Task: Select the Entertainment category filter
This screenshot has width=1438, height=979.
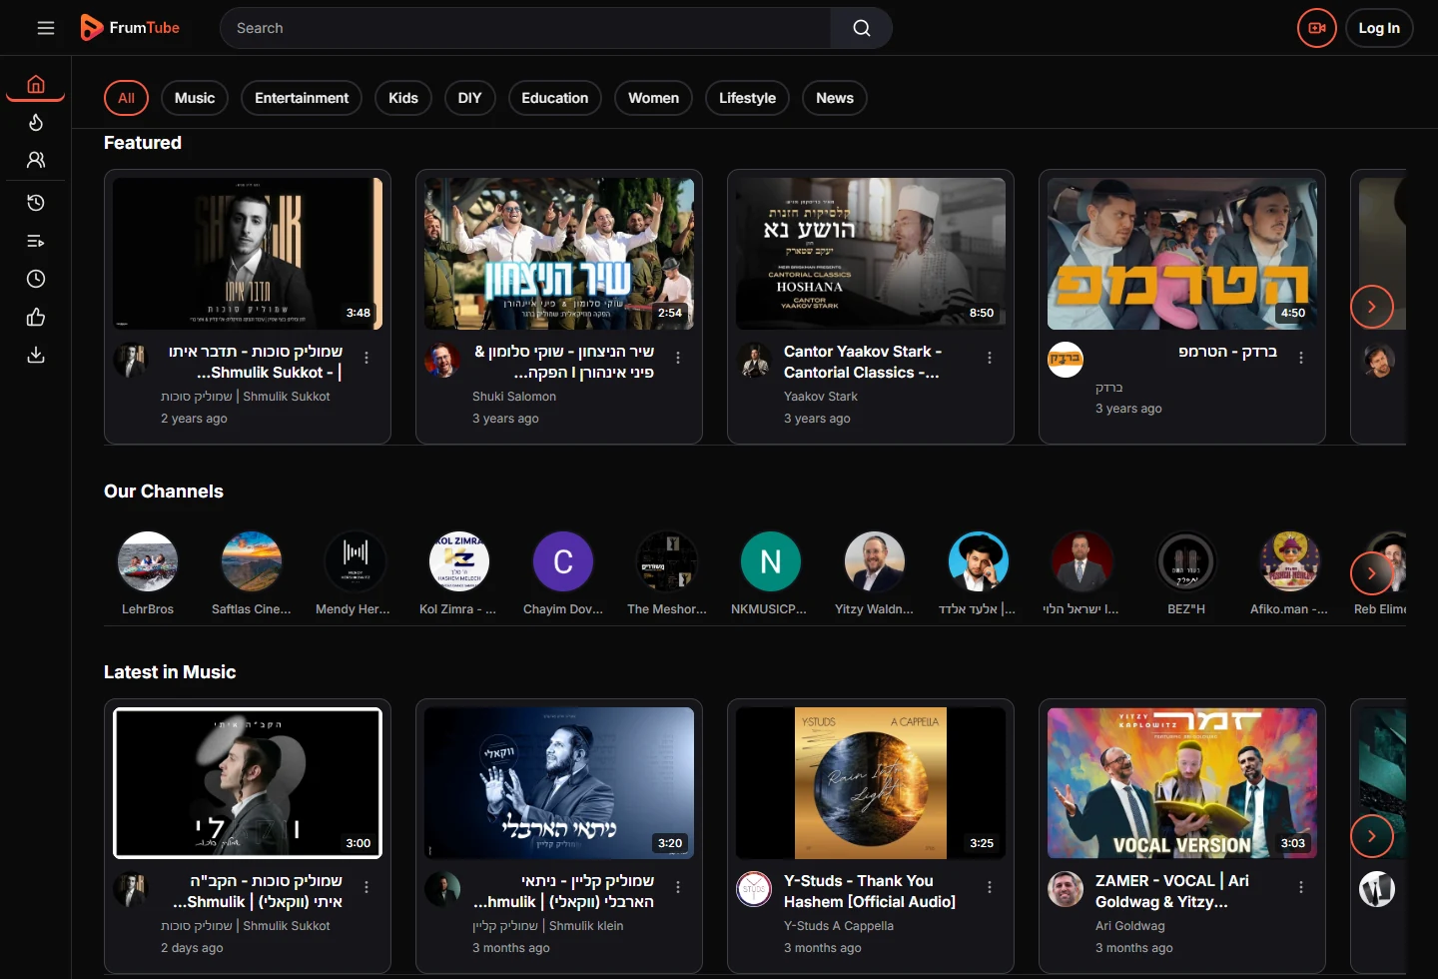Action: tap(302, 98)
